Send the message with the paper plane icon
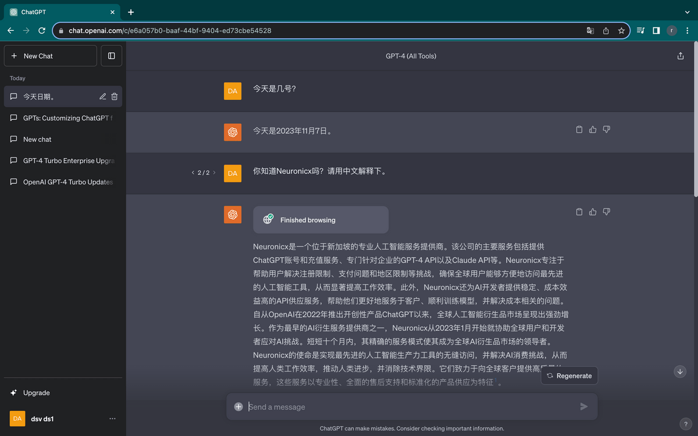 point(584,407)
